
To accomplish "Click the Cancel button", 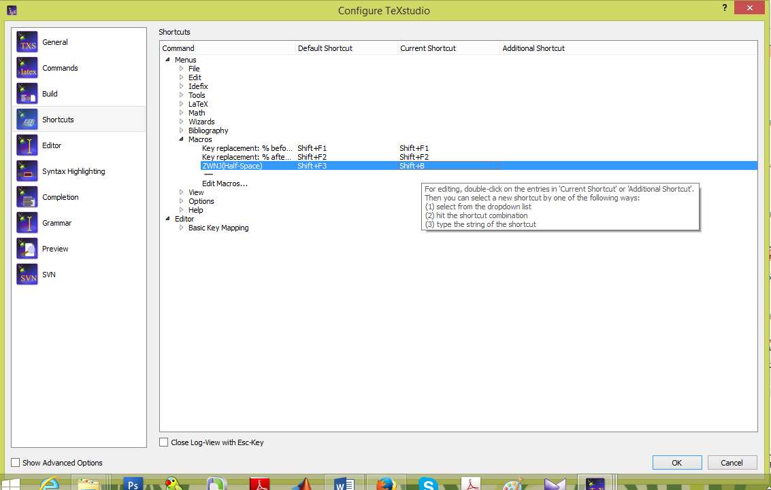I will tap(732, 463).
